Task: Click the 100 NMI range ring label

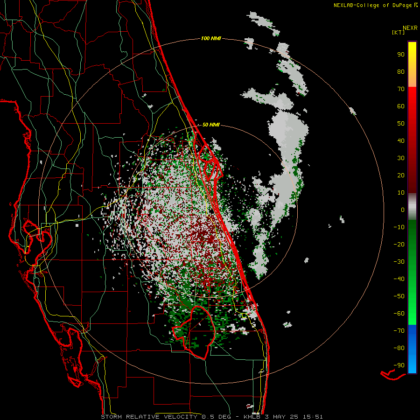Action: pos(211,38)
